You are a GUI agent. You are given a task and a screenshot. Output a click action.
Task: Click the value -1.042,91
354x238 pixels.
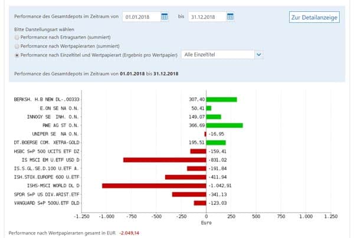[219, 186]
